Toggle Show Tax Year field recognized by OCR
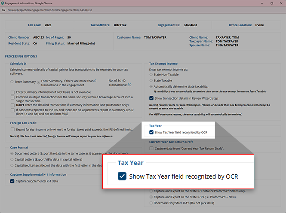Screen dimensions: 286x213 click(151, 132)
